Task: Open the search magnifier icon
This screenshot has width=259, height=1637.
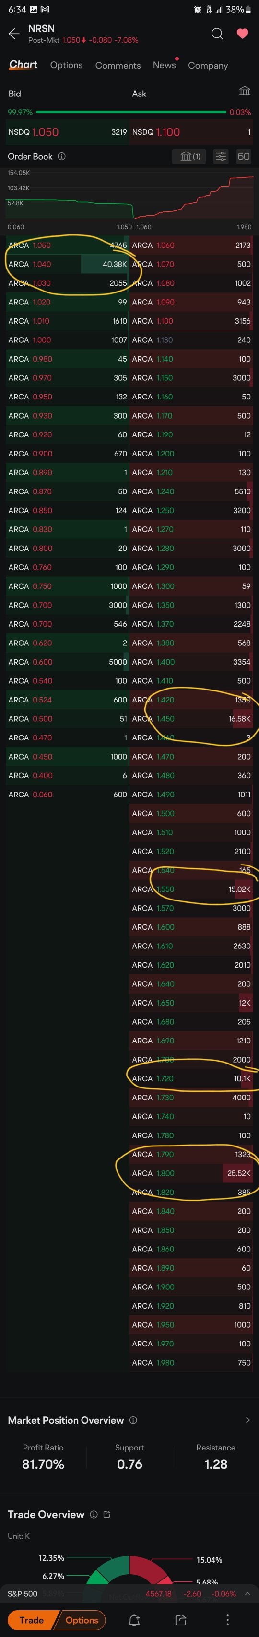Action: [x=217, y=34]
